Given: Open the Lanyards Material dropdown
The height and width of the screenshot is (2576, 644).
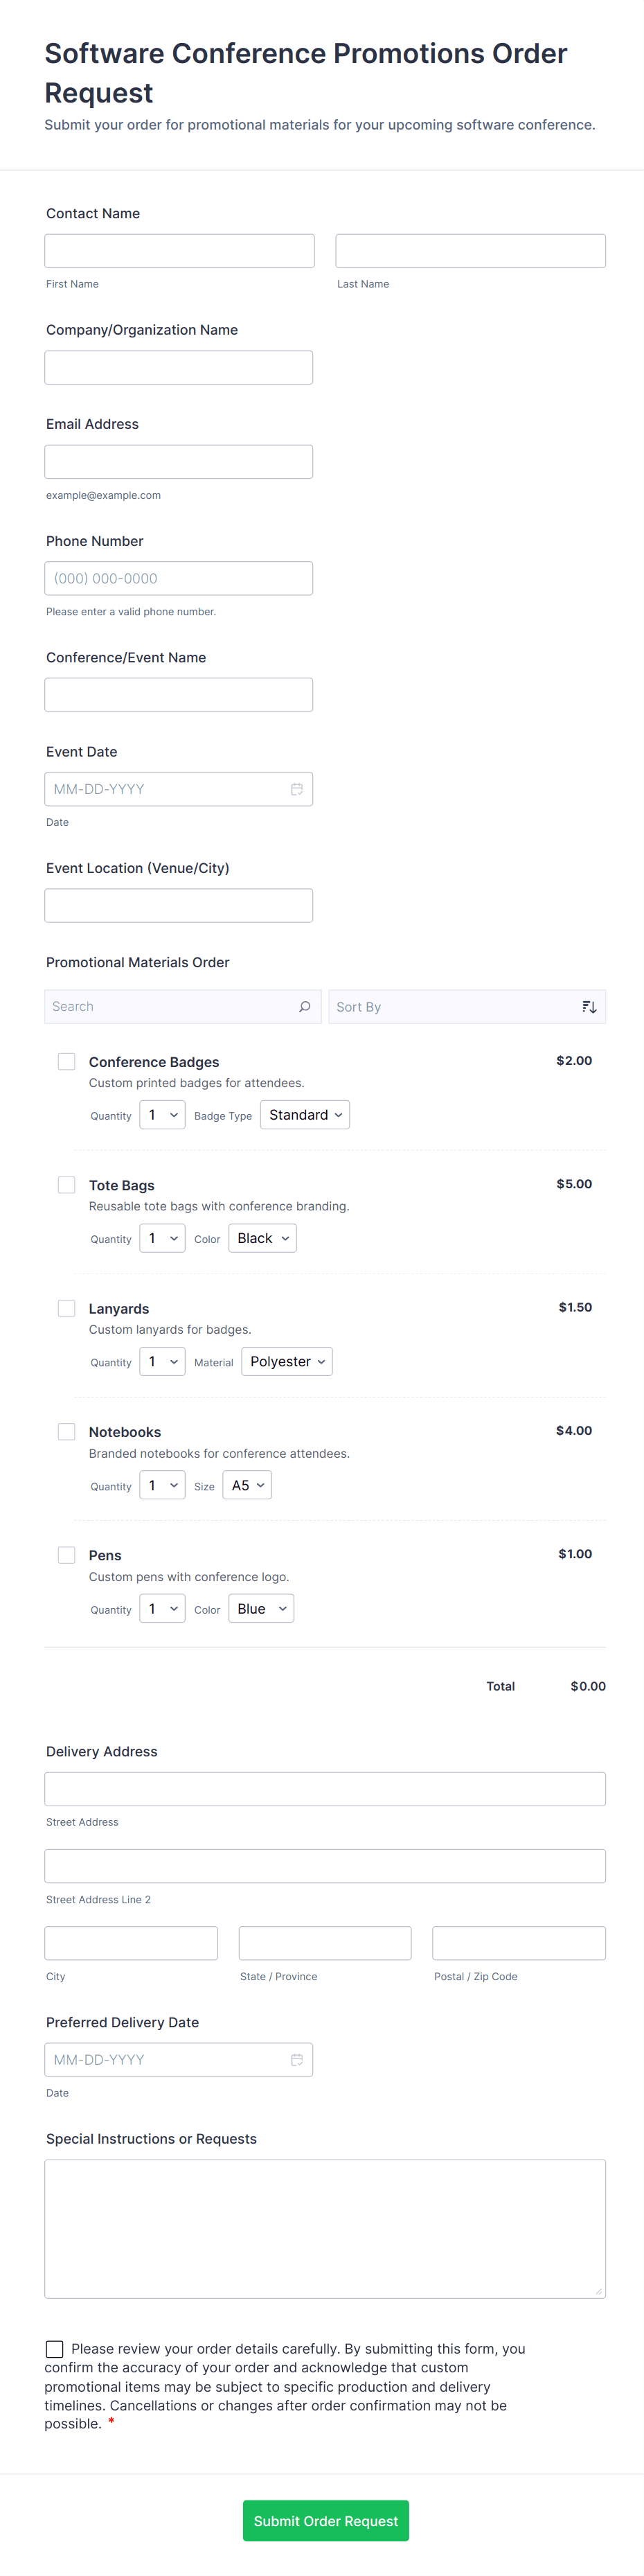Looking at the screenshot, I should (x=287, y=1362).
